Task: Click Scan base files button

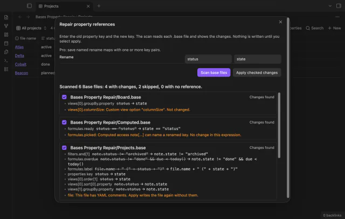Action: coord(213,72)
